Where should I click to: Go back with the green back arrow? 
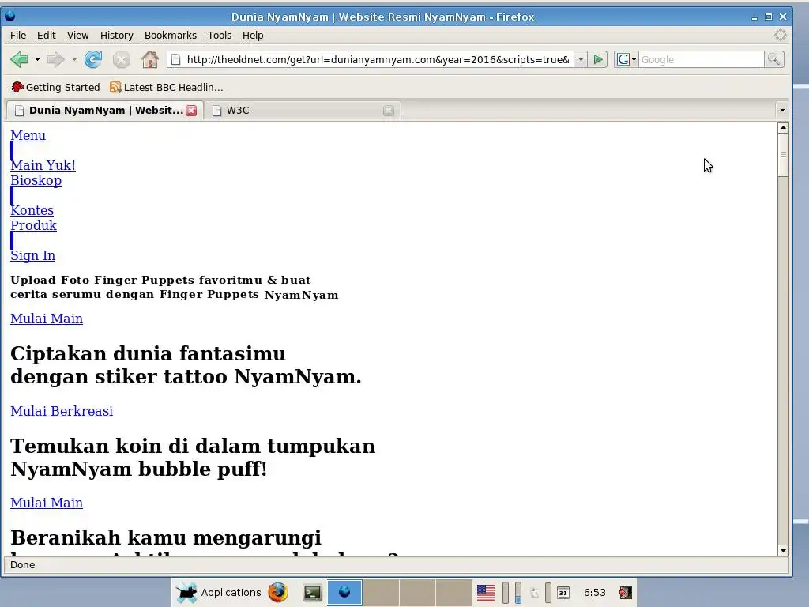pos(19,59)
